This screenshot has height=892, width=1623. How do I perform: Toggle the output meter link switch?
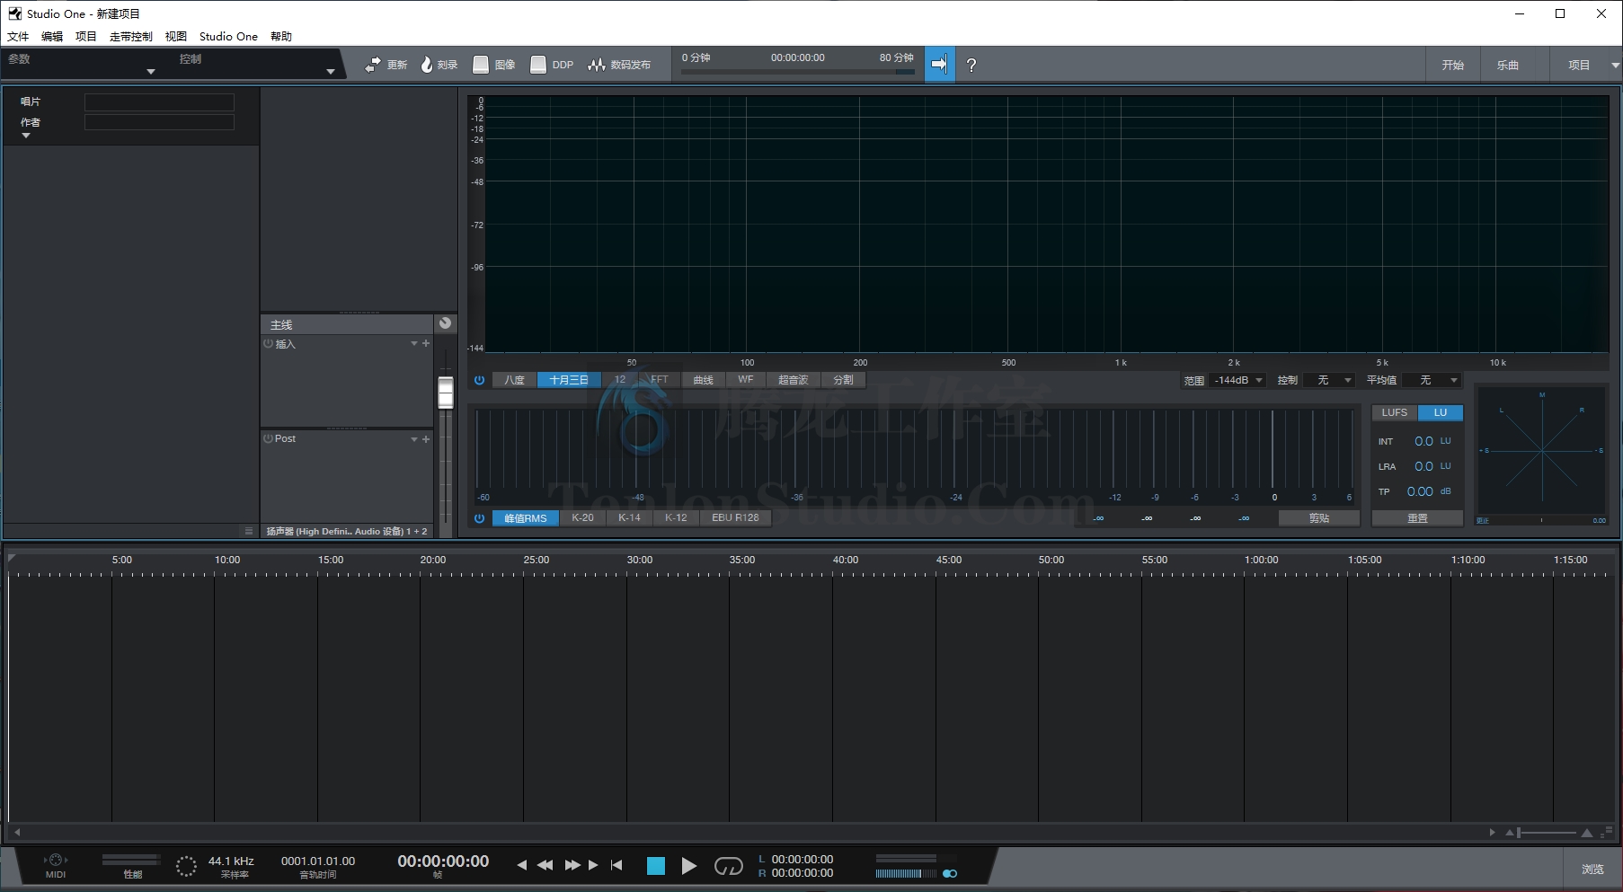[x=950, y=873]
